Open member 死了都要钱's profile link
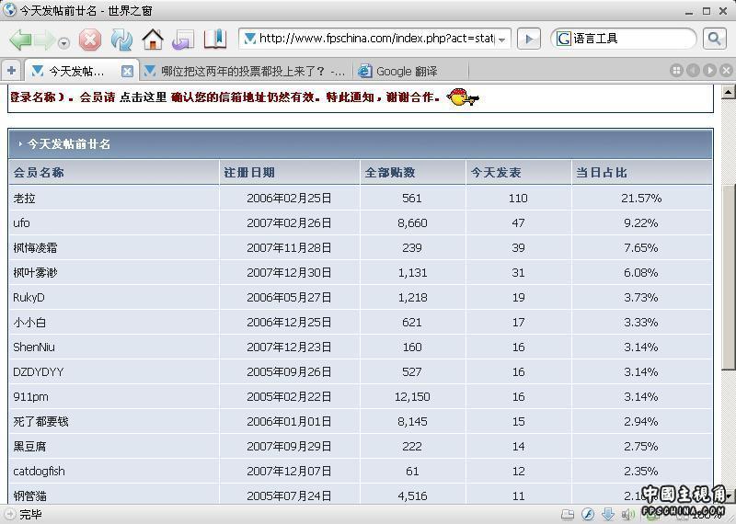Image resolution: width=736 pixels, height=524 pixels. pyautogui.click(x=40, y=422)
